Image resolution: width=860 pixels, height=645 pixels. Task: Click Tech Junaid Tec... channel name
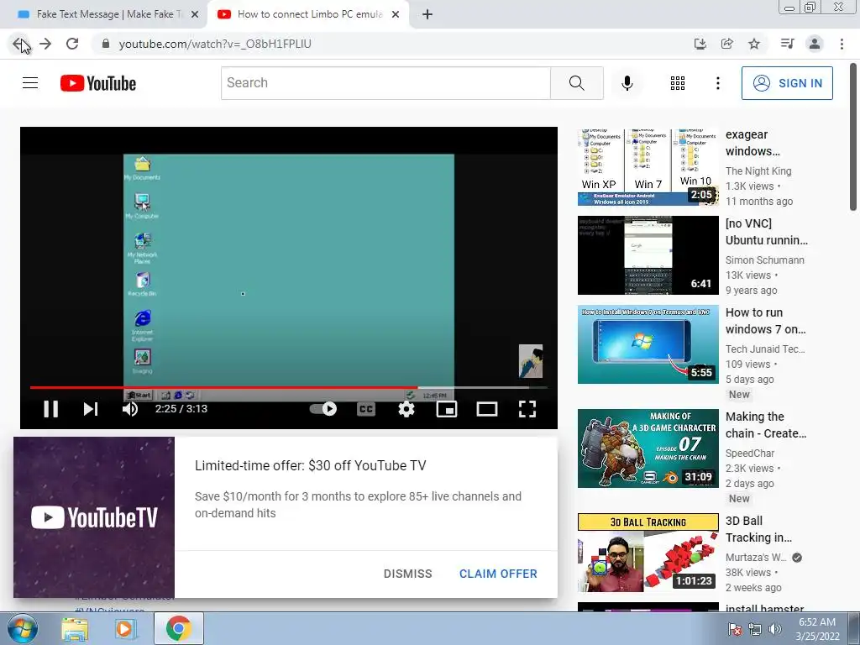pyautogui.click(x=765, y=349)
